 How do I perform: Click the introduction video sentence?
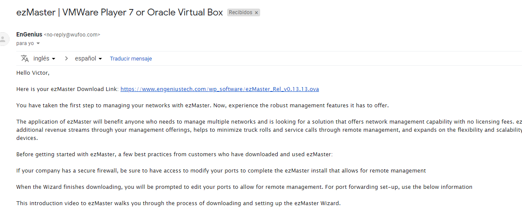tap(178, 203)
